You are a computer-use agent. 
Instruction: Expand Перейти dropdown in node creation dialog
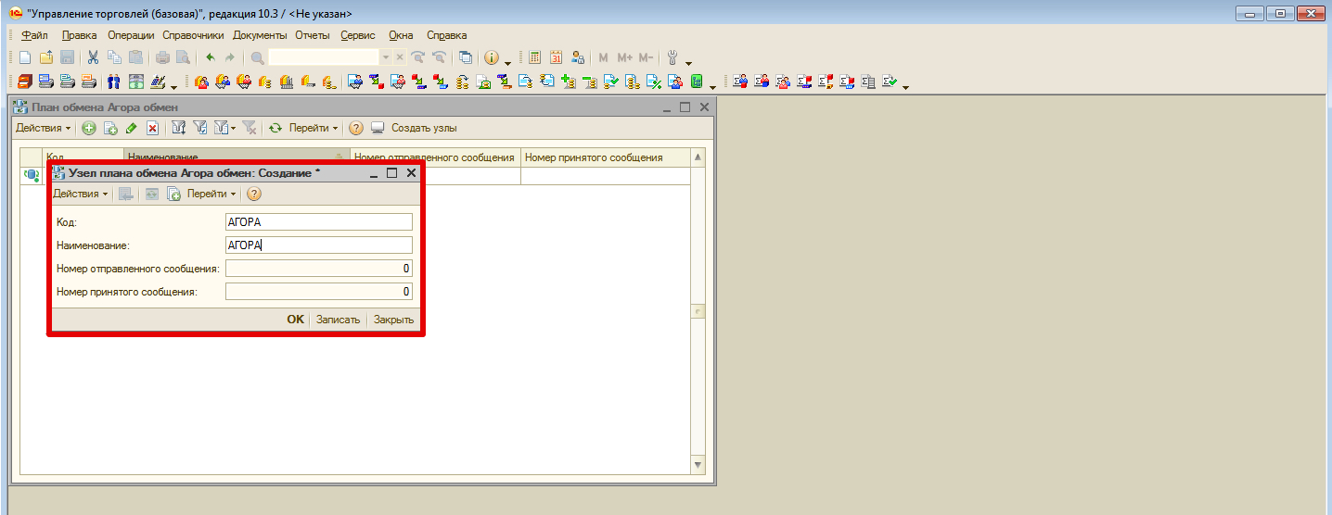pyautogui.click(x=211, y=194)
